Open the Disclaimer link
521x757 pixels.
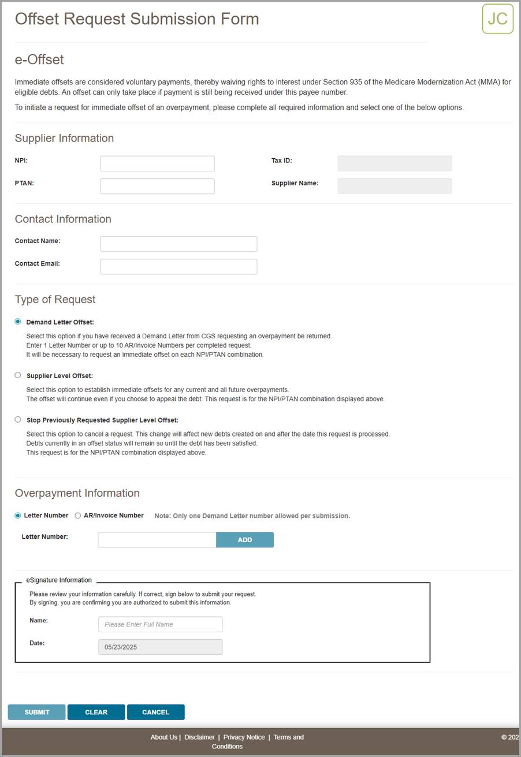tap(199, 737)
